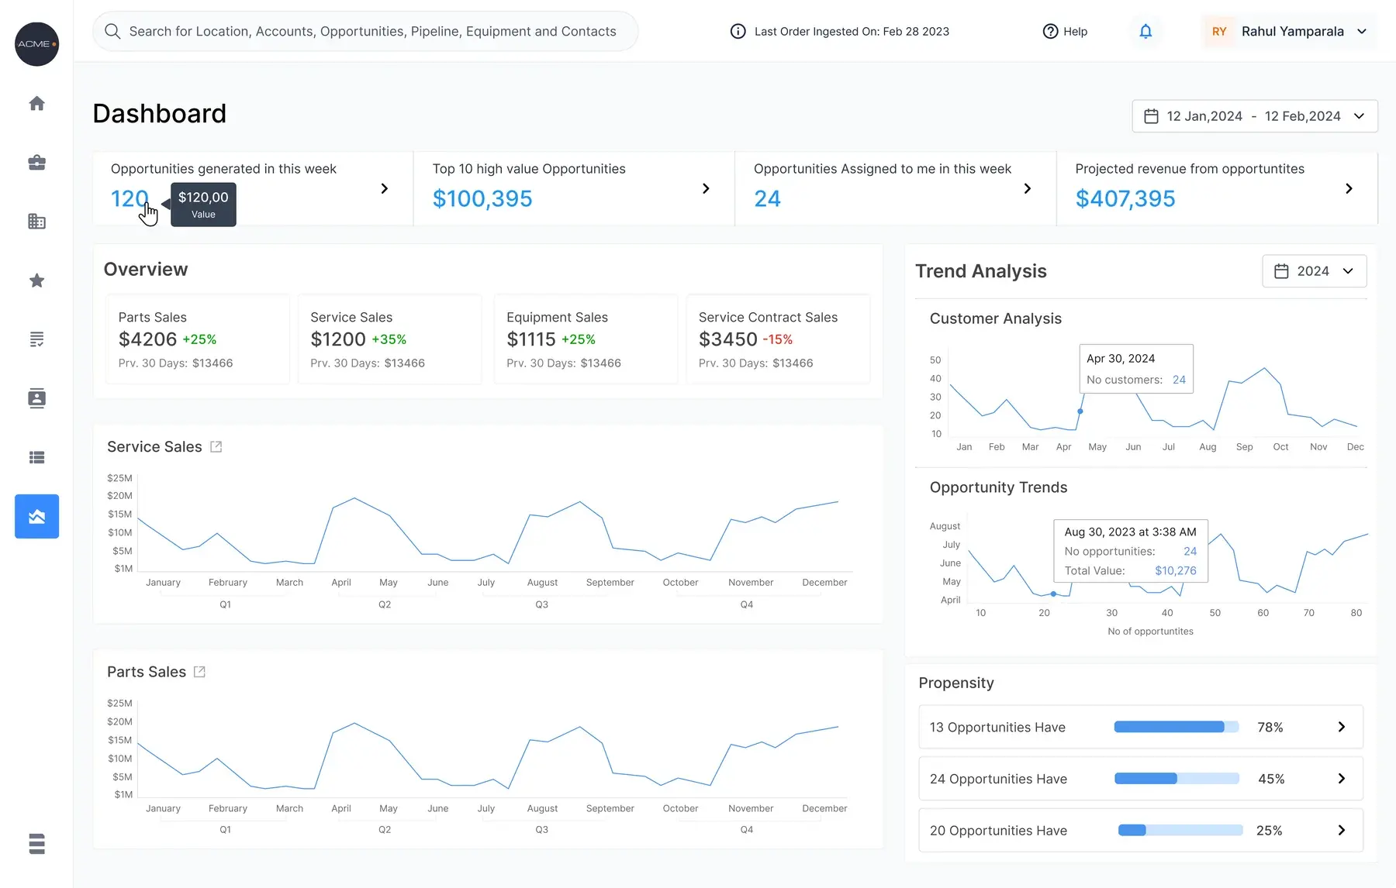Click the Help question mark icon
Screen dimensions: 1396x888
[1050, 31]
